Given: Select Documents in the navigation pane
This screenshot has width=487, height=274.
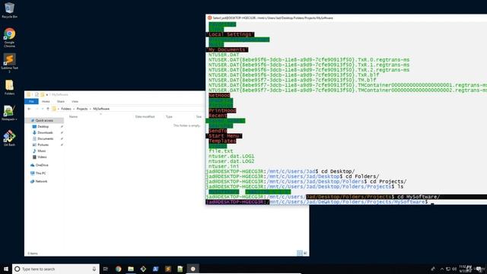Looking at the screenshot, I should pyautogui.click(x=45, y=139).
